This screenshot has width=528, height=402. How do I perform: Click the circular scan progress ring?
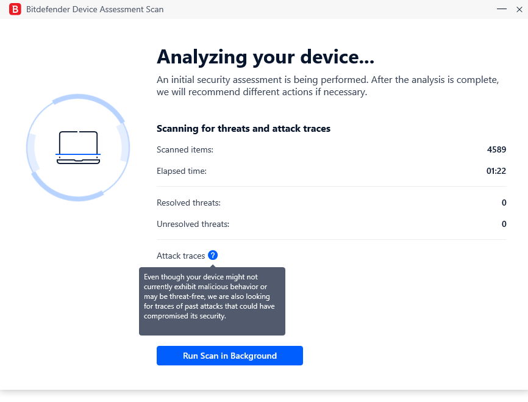78,148
